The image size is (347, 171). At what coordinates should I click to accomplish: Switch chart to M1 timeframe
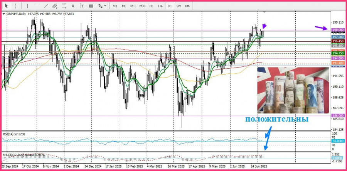pos(115,6)
